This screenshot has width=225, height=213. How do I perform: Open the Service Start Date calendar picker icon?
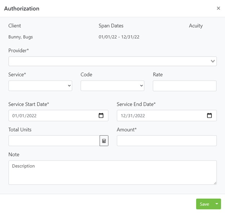101,115
